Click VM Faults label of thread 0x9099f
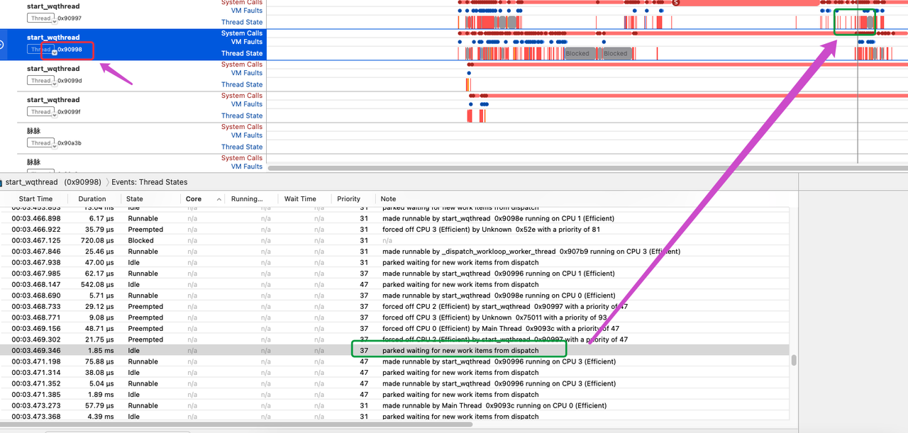The height and width of the screenshot is (433, 908). (x=247, y=104)
